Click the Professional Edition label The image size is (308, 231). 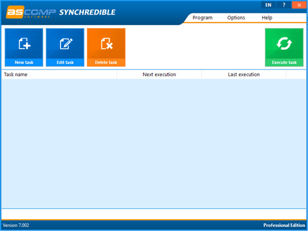click(x=284, y=225)
